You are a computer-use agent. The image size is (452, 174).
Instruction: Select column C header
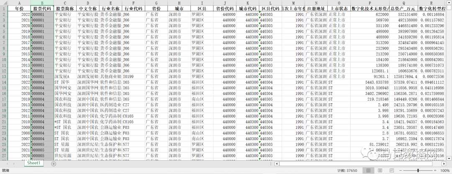[x=65, y=3]
